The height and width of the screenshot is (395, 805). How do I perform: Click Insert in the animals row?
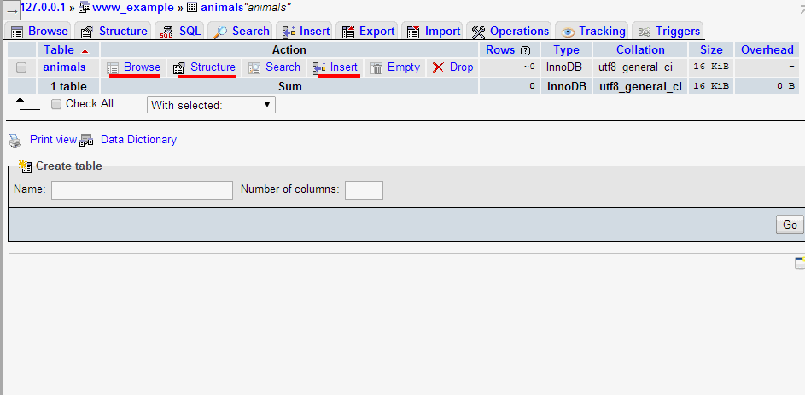(343, 67)
